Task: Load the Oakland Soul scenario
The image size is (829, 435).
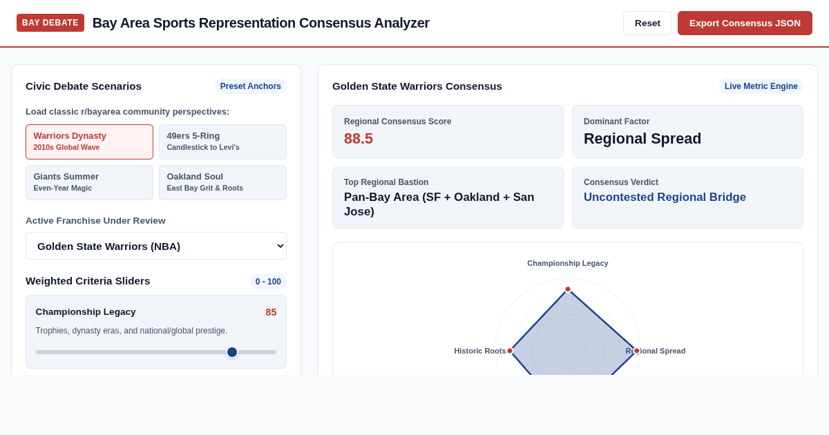Action: point(222,182)
